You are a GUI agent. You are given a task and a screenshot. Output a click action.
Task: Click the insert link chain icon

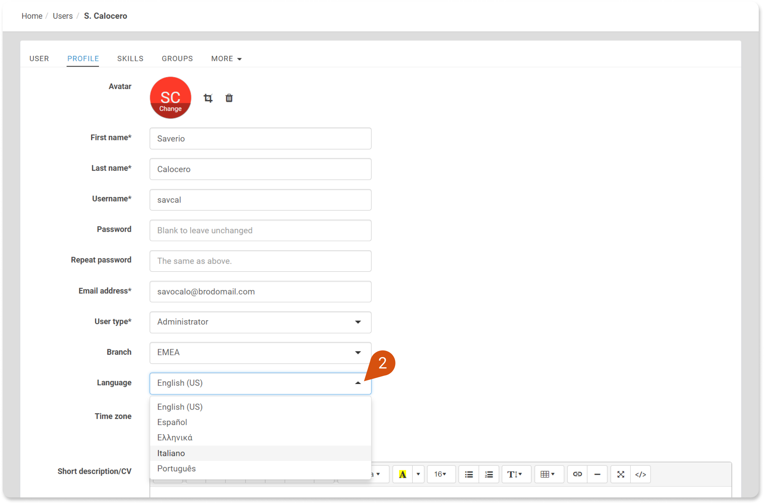pos(577,474)
